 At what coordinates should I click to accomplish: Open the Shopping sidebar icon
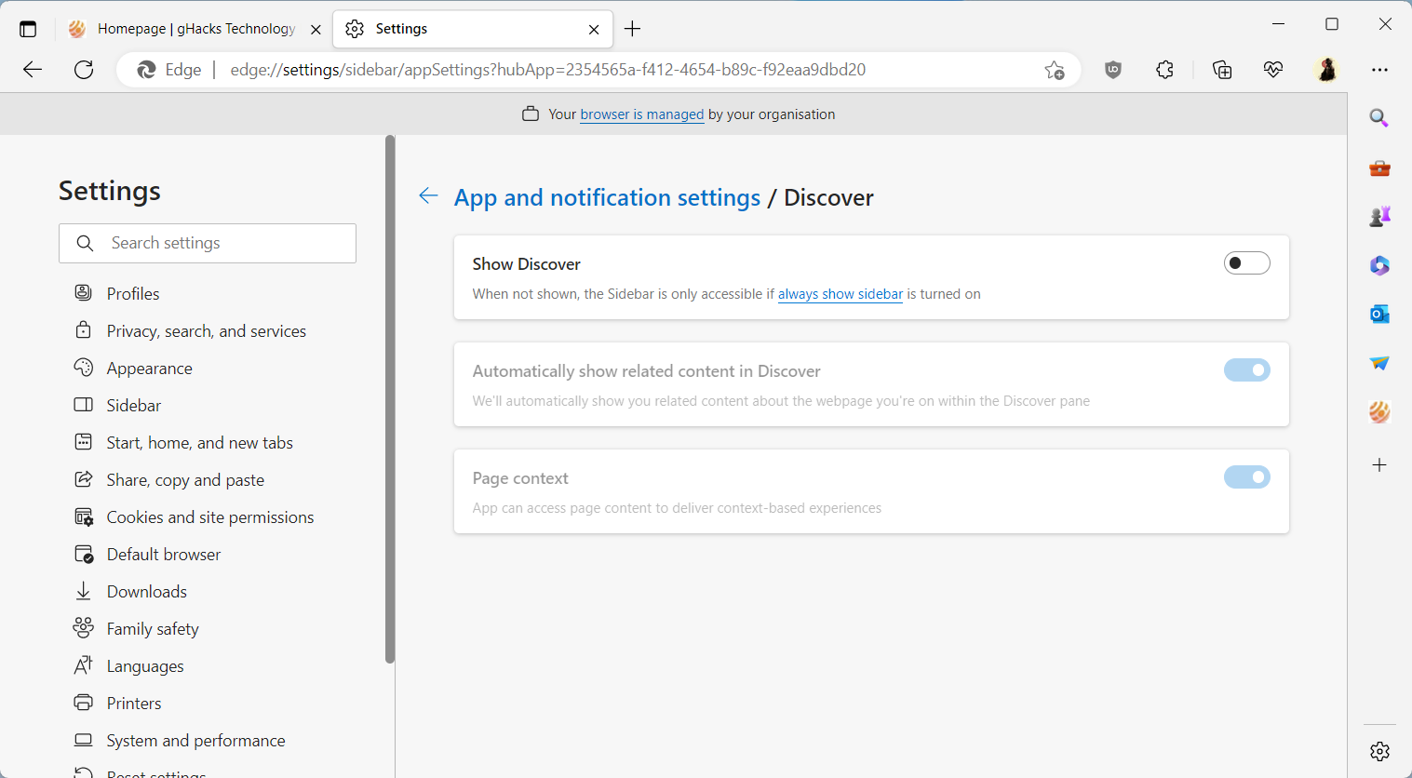[x=1379, y=168]
